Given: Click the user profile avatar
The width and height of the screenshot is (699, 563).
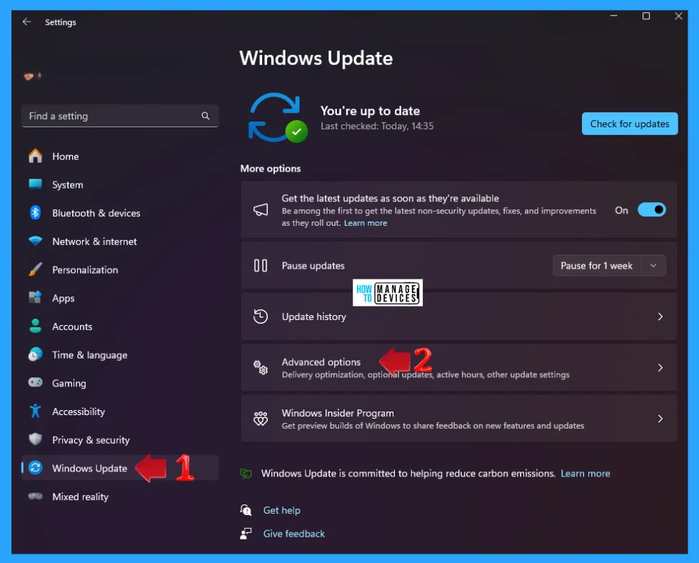Looking at the screenshot, I should (33, 76).
